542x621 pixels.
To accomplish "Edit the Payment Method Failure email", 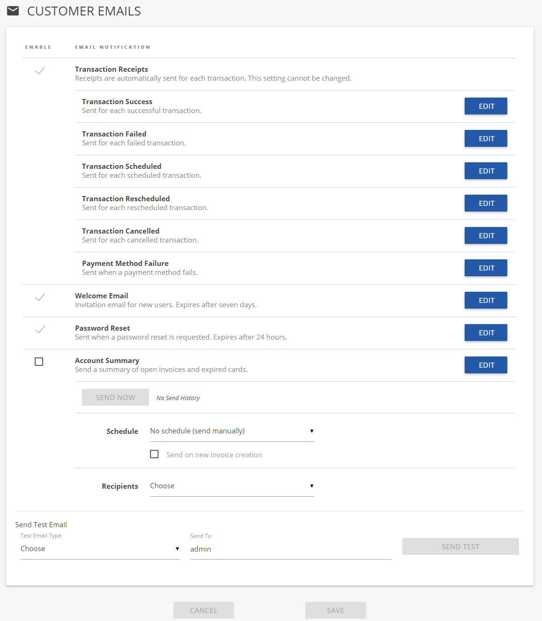I will click(x=486, y=268).
